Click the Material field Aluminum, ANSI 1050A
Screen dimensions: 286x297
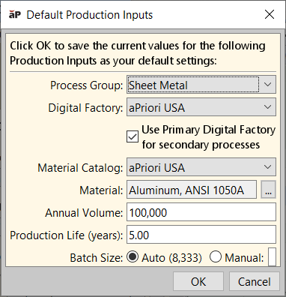[x=192, y=190]
